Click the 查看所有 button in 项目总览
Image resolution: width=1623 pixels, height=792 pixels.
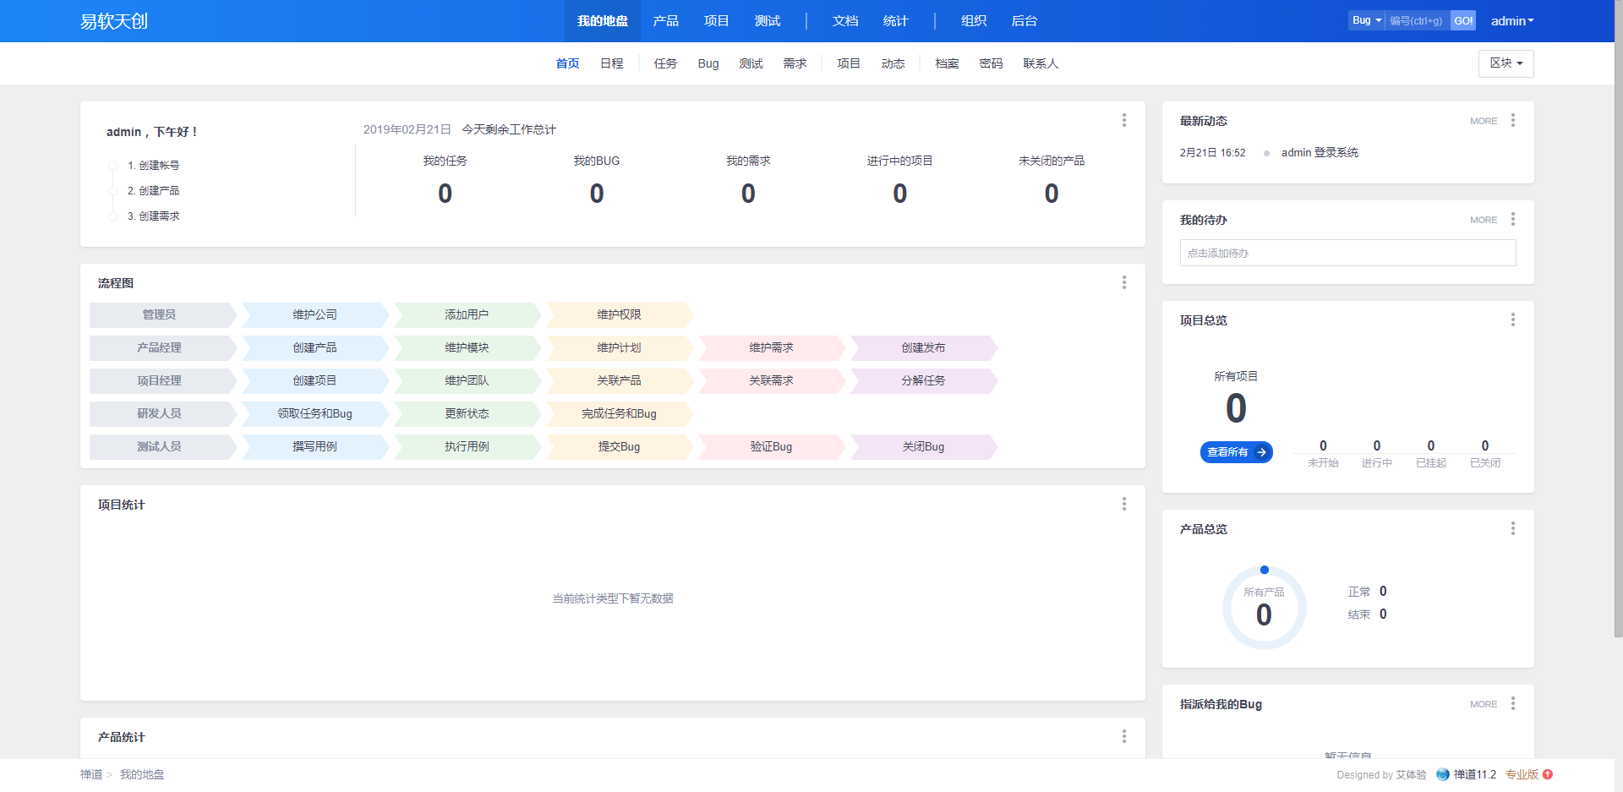tap(1237, 452)
